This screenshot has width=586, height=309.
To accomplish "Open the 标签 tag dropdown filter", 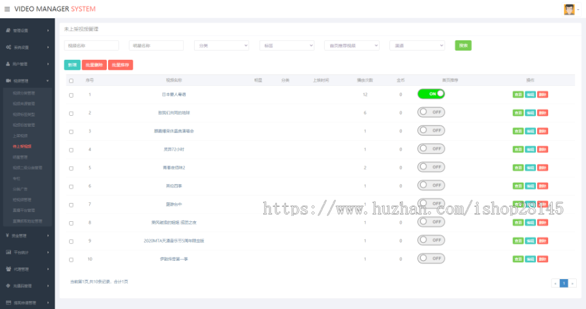I will [286, 46].
